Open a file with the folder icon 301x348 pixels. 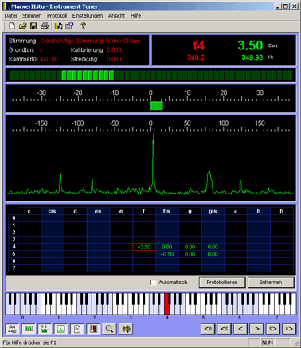pos(23,26)
